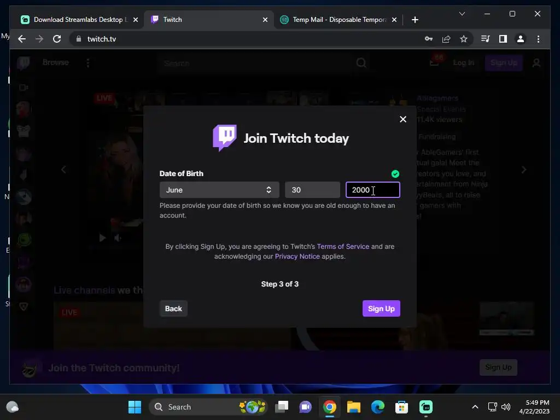Click Log In in Twitch navbar

click(x=464, y=63)
